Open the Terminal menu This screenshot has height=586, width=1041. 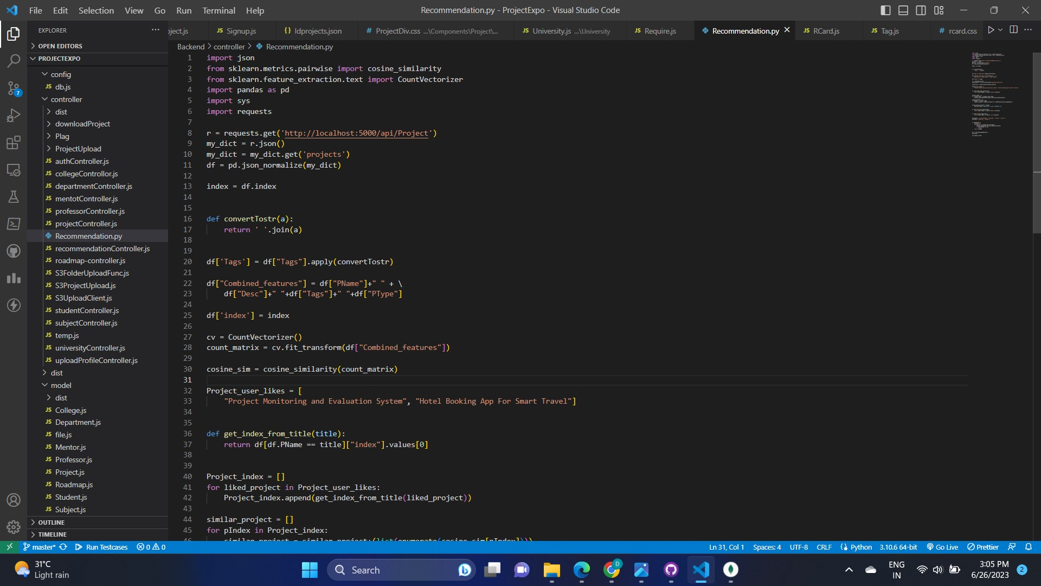pos(218,10)
